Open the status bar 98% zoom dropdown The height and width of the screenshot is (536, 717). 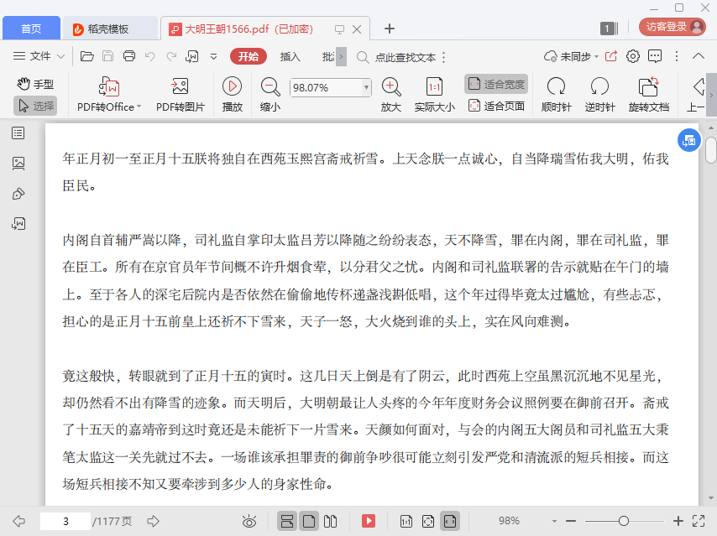coord(554,521)
